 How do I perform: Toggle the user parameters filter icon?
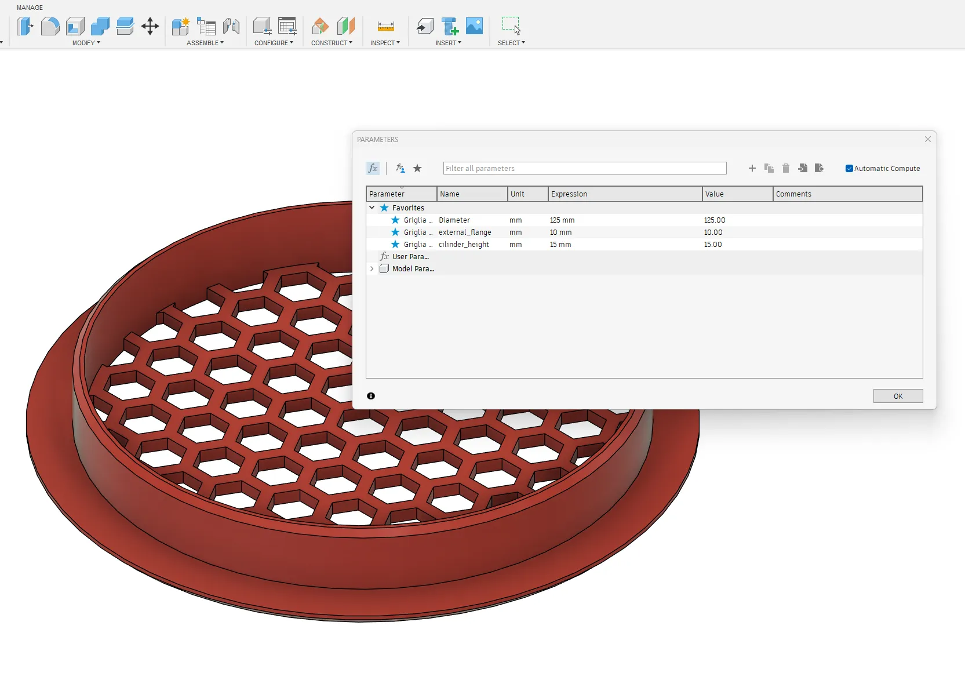tap(400, 168)
